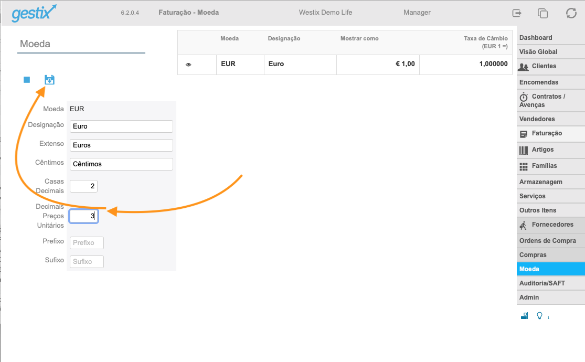Click the Manager user label
Screen dimensions: 585x362
[417, 12]
